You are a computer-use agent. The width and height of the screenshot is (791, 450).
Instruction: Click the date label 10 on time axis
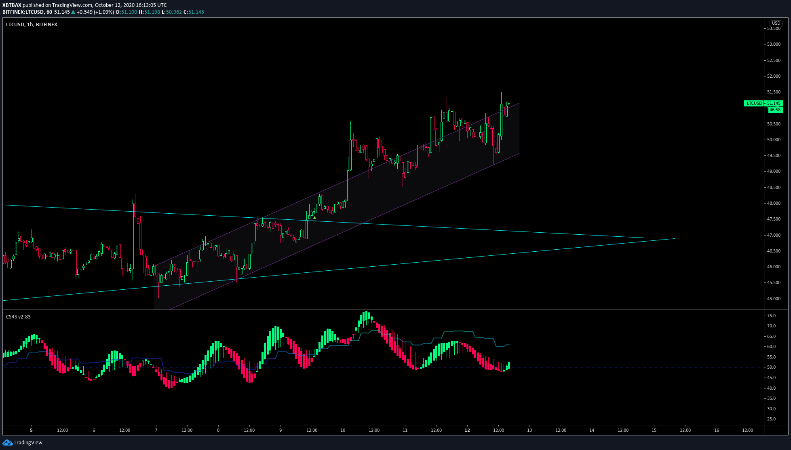click(x=343, y=430)
